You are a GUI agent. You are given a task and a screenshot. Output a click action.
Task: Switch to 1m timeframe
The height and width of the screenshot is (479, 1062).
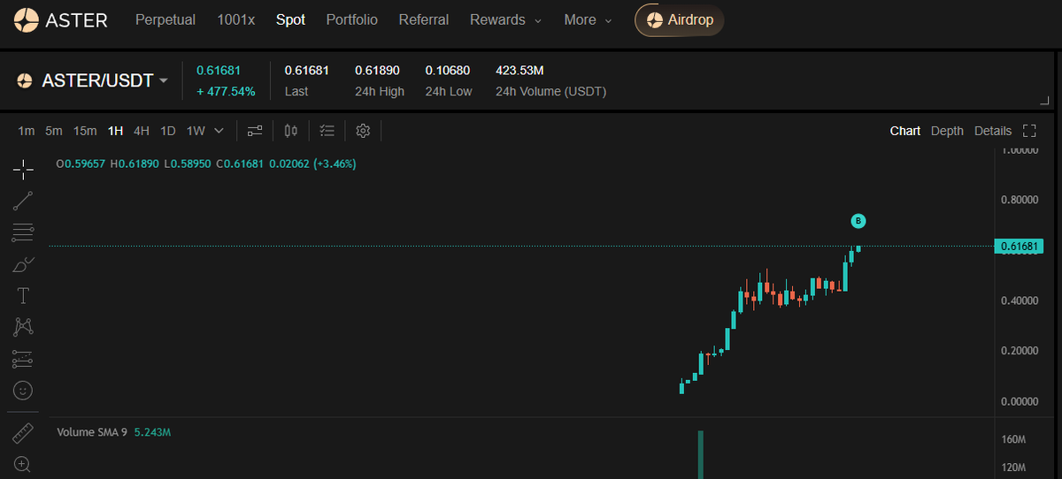tap(27, 131)
